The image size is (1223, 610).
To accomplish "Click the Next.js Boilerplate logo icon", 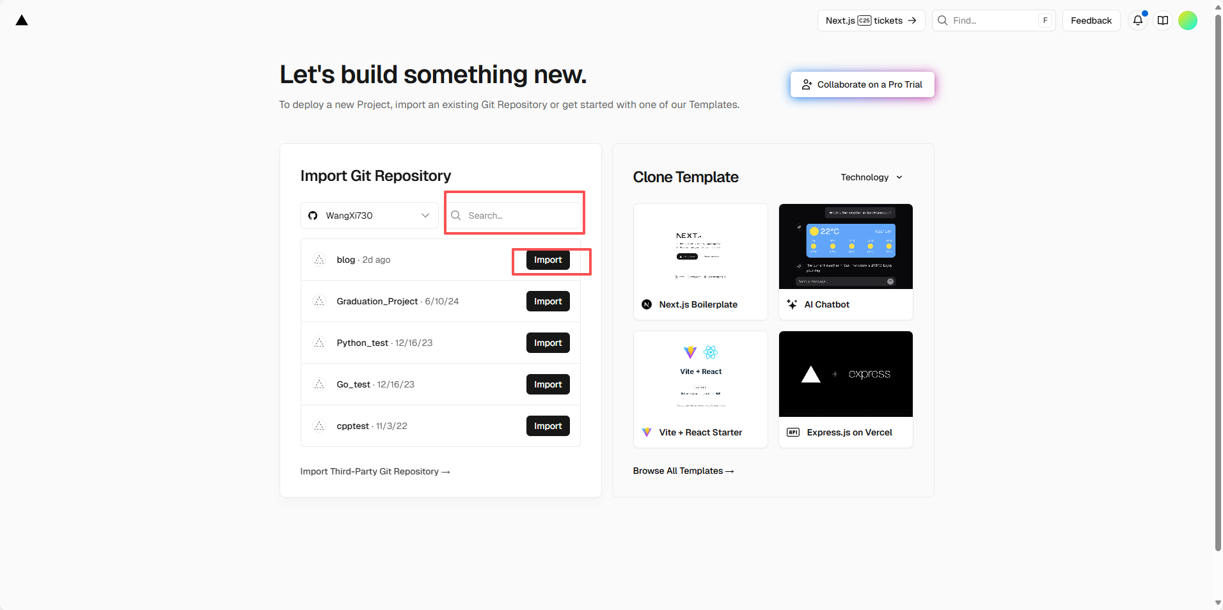I will point(647,304).
